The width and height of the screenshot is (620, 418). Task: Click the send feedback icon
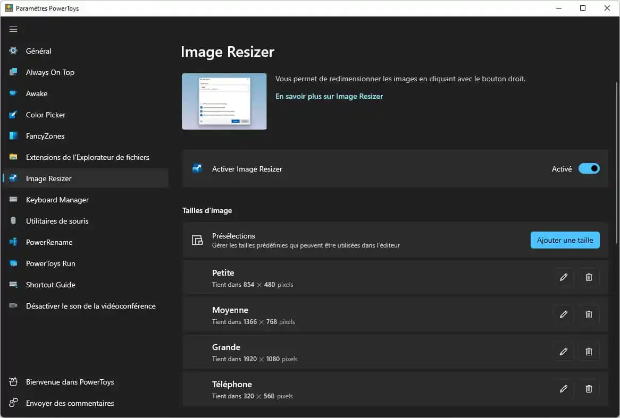(x=13, y=403)
